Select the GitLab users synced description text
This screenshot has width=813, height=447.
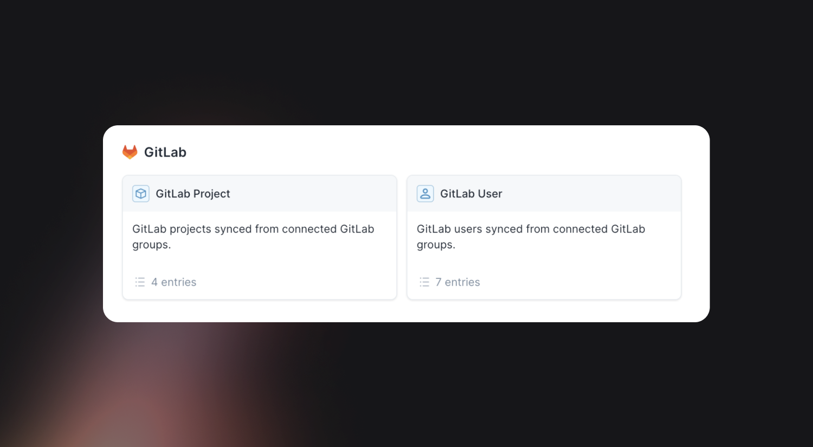click(x=531, y=237)
